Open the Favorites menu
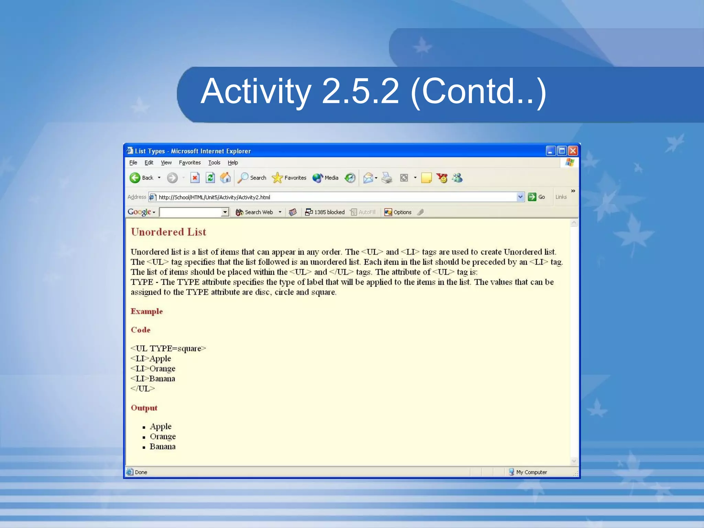Image resolution: width=704 pixels, height=528 pixels. pyautogui.click(x=190, y=163)
